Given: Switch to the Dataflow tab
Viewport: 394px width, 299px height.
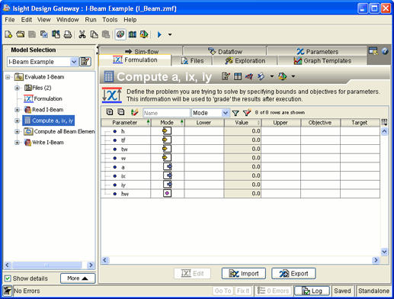Looking at the screenshot, I should coord(225,51).
